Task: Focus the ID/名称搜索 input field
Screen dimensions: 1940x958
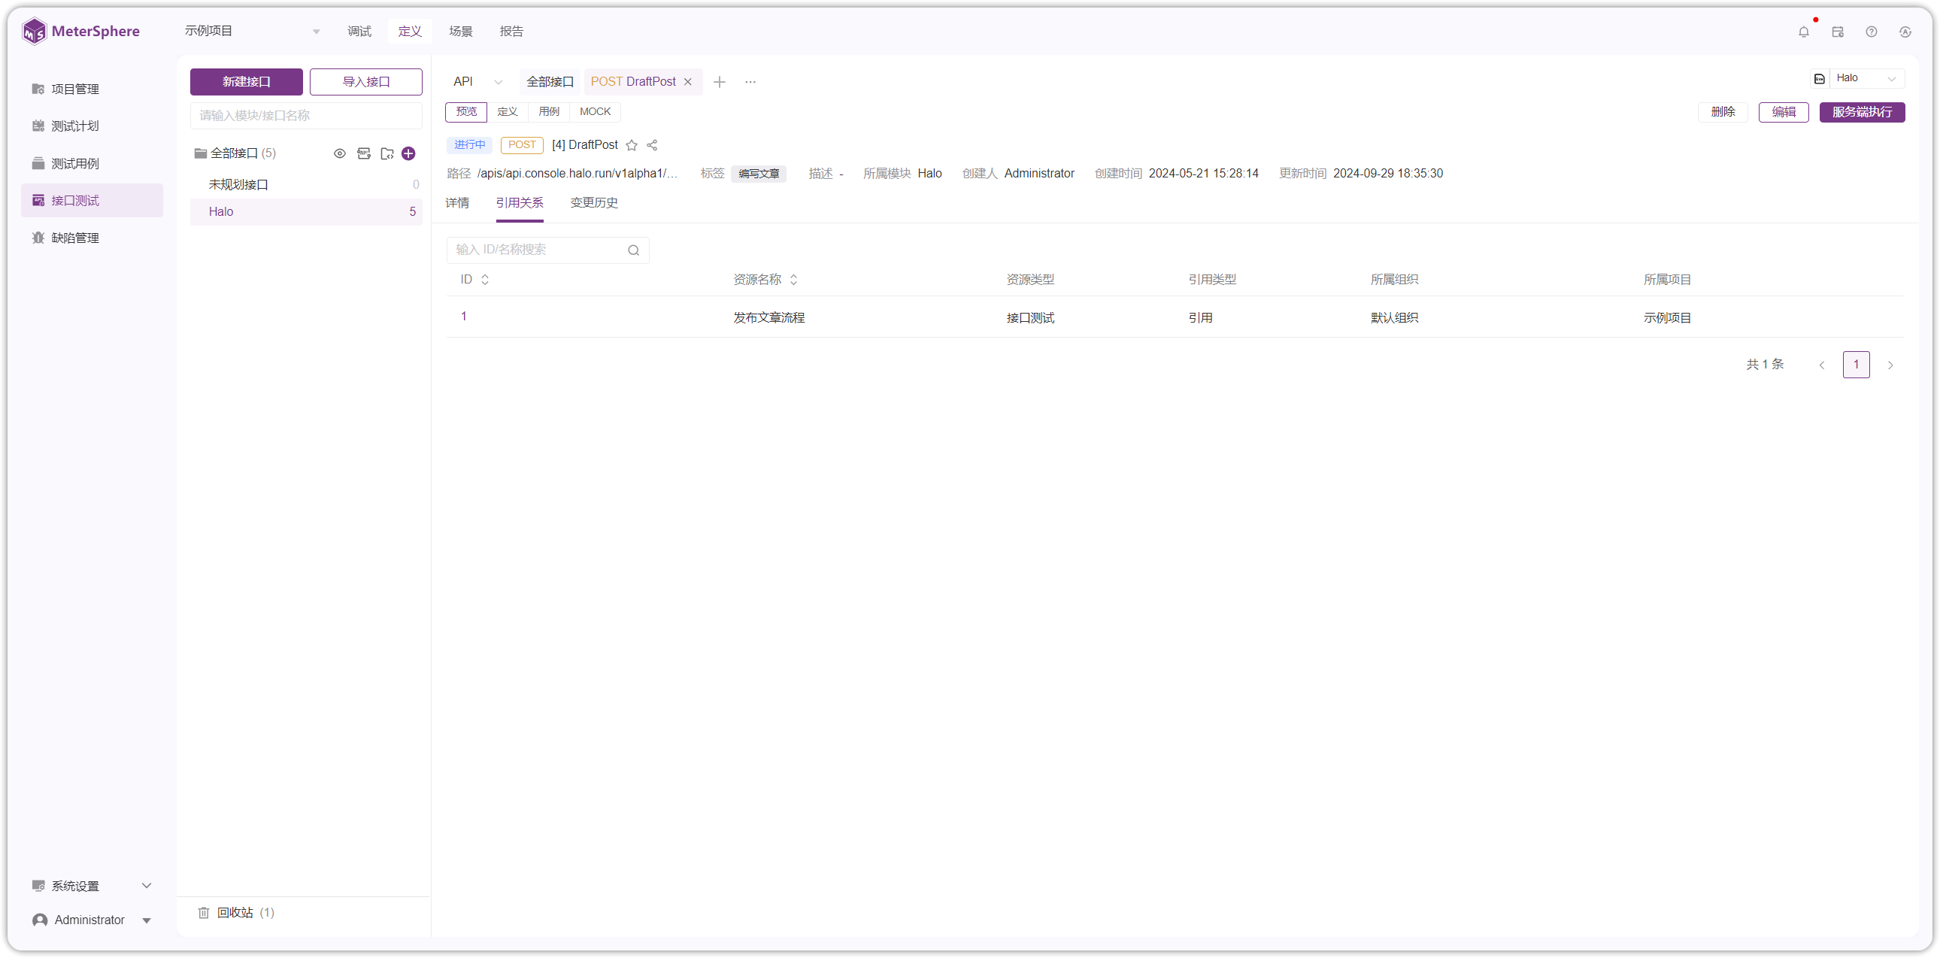Action: tap(547, 250)
